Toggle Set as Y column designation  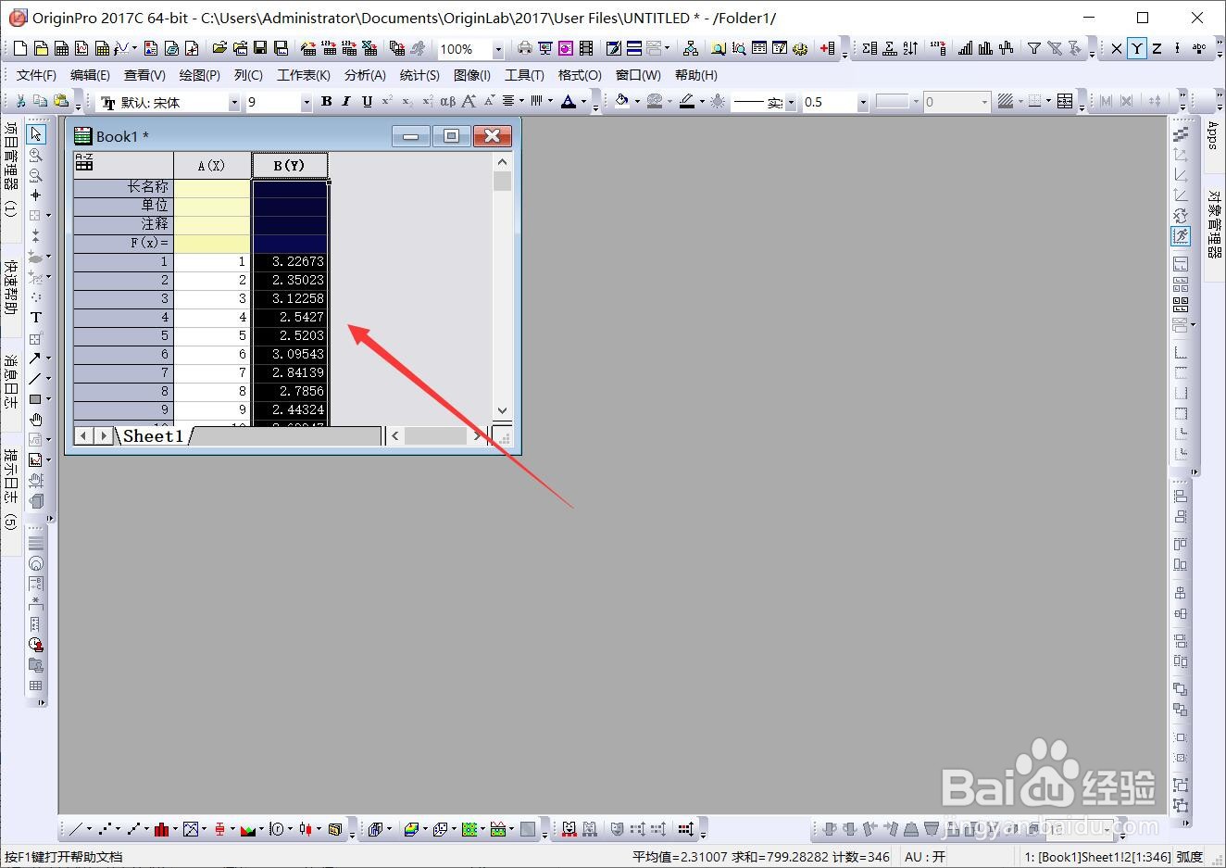(x=1137, y=48)
